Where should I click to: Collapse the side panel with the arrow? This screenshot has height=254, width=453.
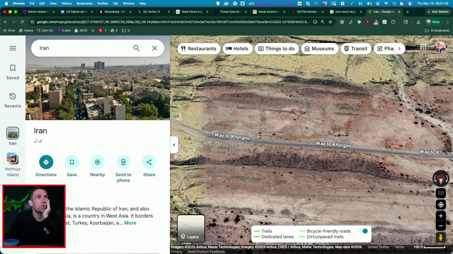point(174,145)
